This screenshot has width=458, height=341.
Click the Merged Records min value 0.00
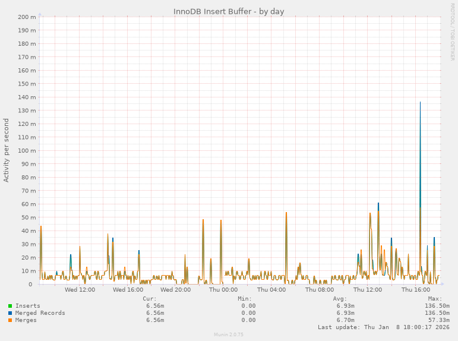248,313
